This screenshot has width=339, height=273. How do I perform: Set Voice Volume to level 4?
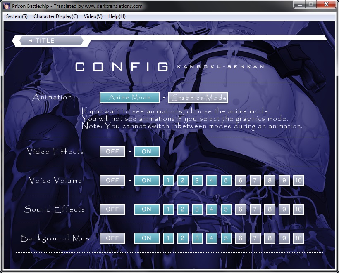click(x=212, y=180)
